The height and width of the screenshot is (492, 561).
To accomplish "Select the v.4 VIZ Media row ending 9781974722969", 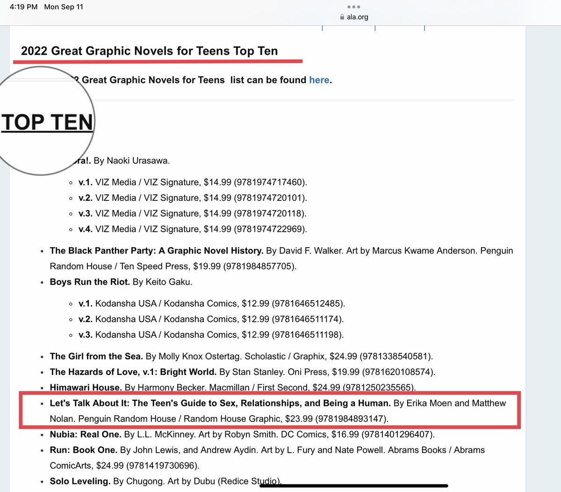I will point(193,229).
